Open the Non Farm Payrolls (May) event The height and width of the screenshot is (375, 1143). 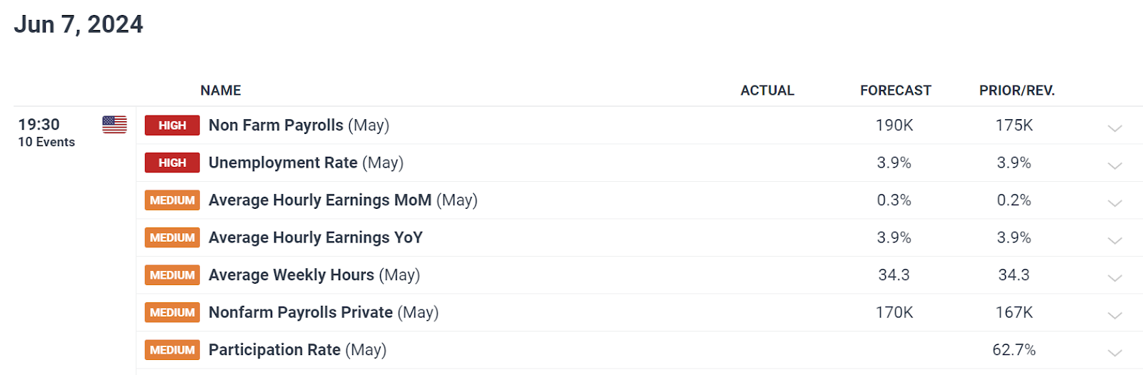pyautogui.click(x=299, y=125)
